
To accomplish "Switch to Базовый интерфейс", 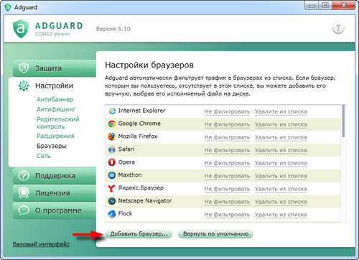I will 41,244.
